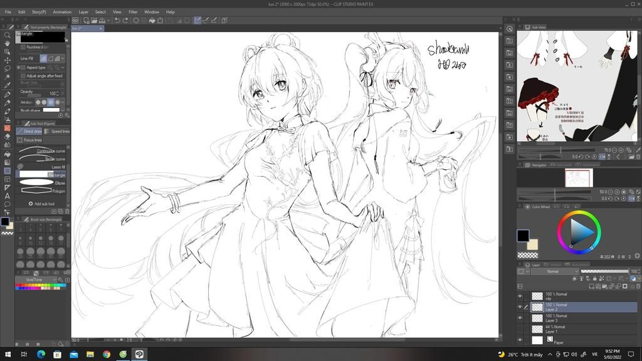The width and height of the screenshot is (642, 361).
Task: Click the Delete layer trash icon
Action: tap(638, 286)
